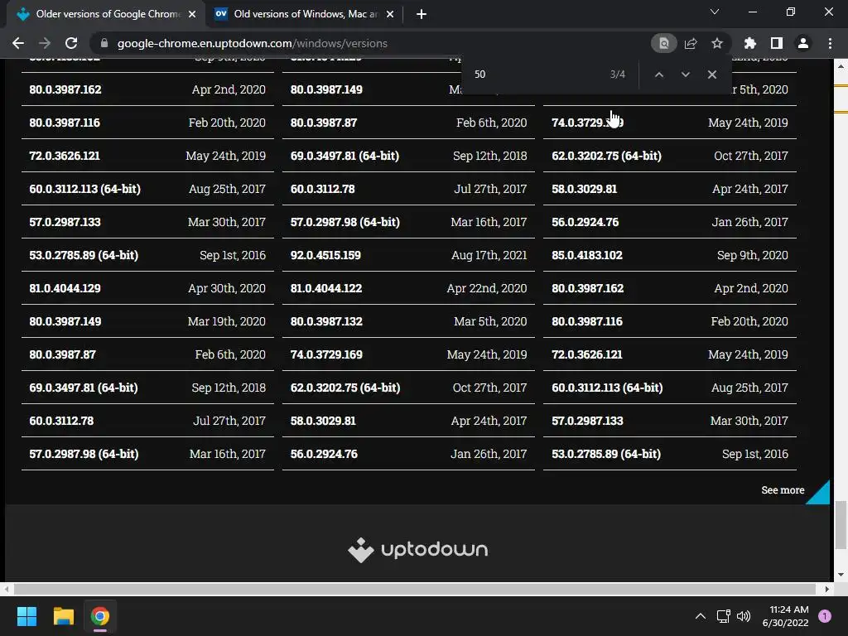
Task: Open version 80.0.3987.116 dated Feb 20th, 2020 in first column
Action: coord(147,123)
